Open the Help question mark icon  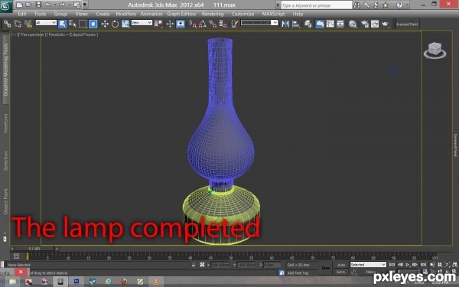[399, 5]
